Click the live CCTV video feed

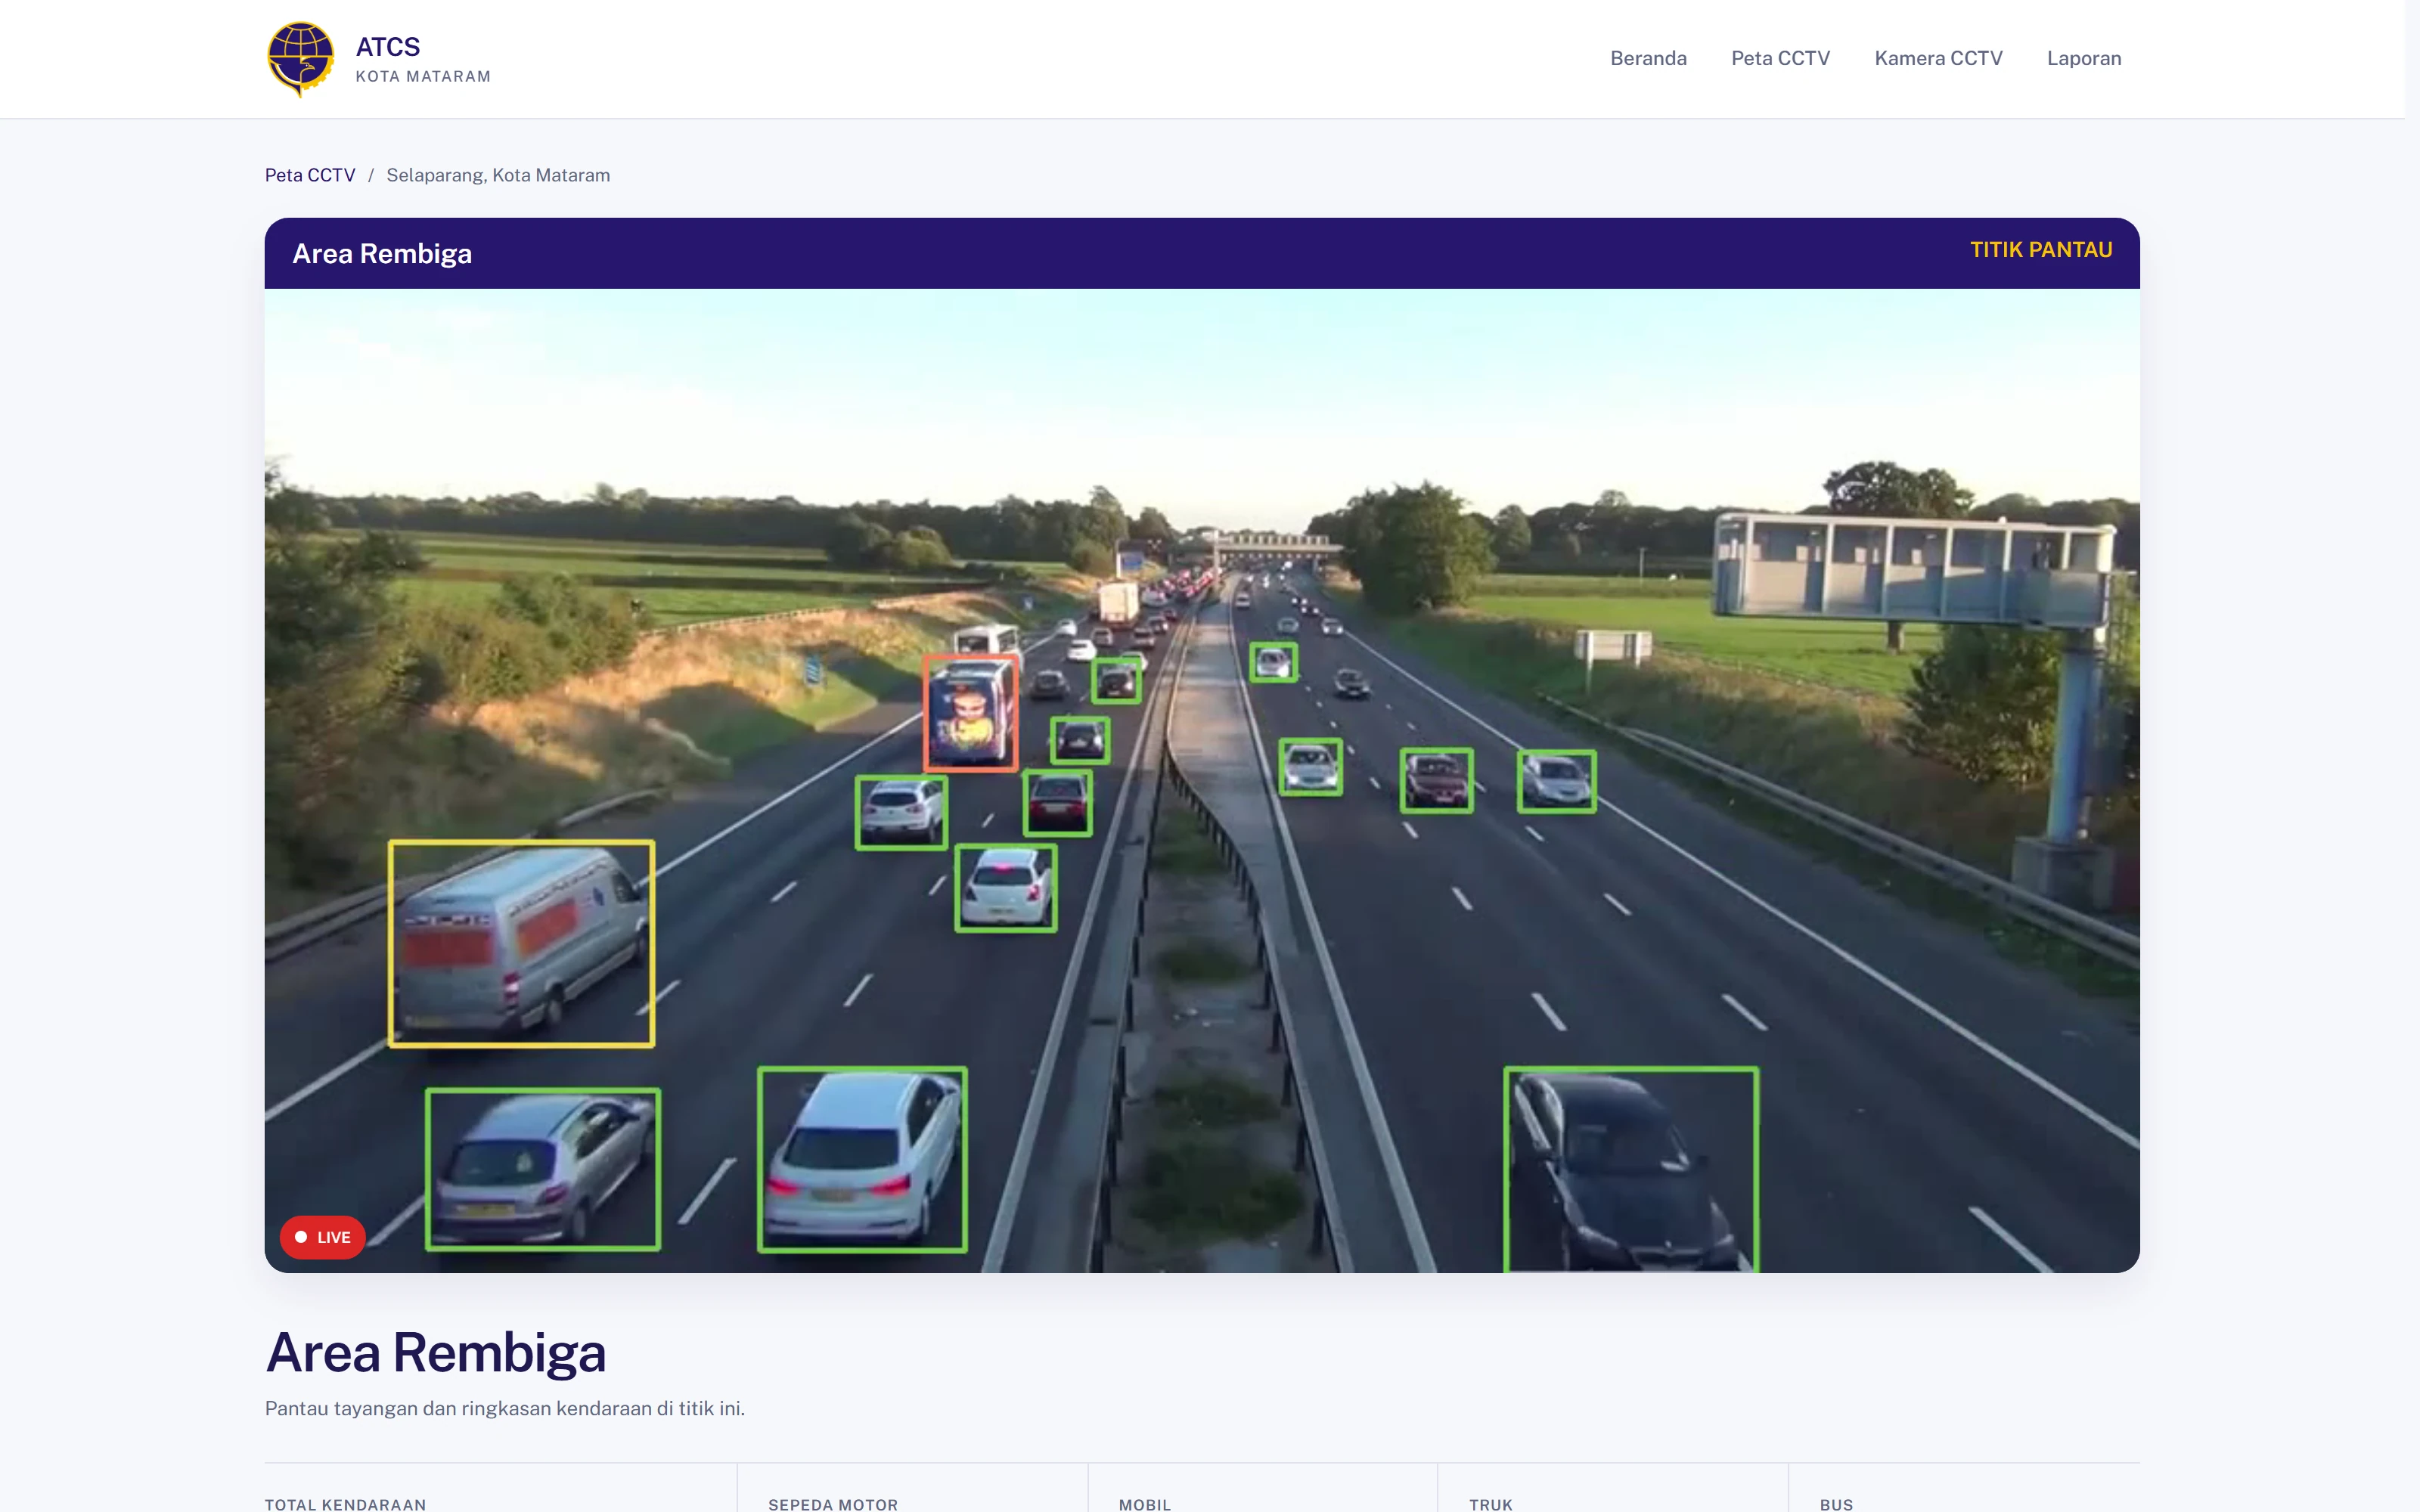[x=1202, y=780]
